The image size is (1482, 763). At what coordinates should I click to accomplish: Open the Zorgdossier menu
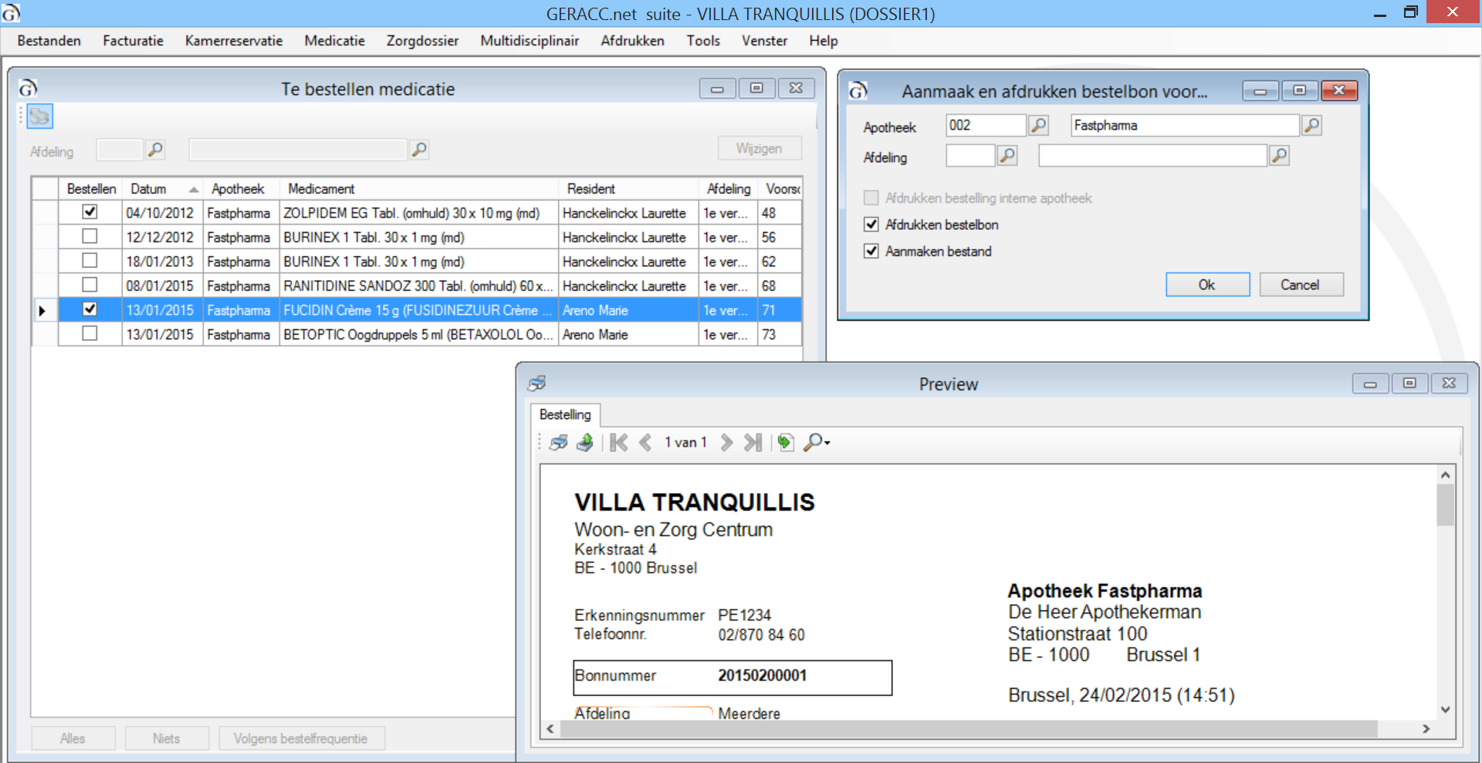coord(422,41)
